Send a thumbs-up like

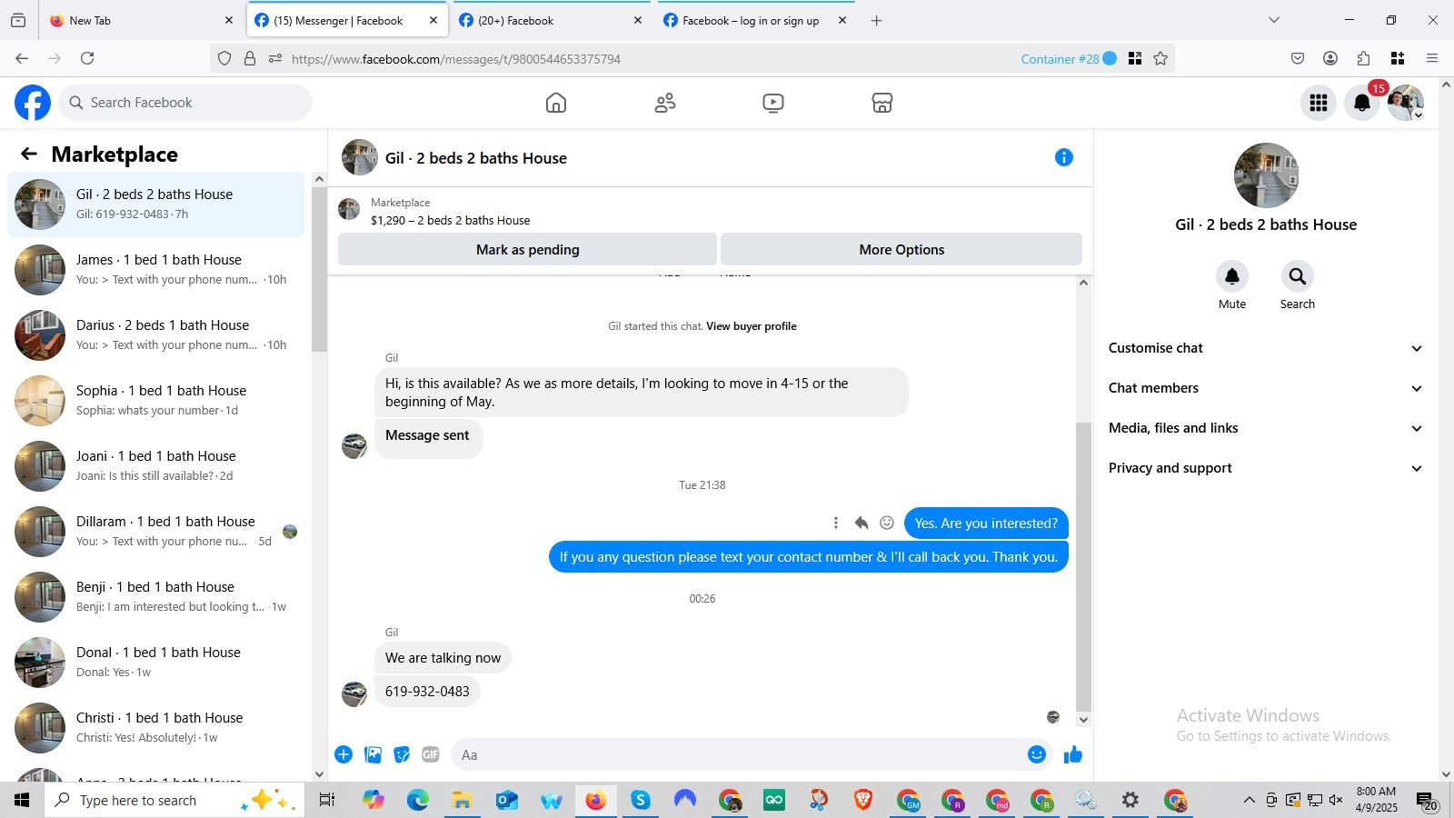1073,754
